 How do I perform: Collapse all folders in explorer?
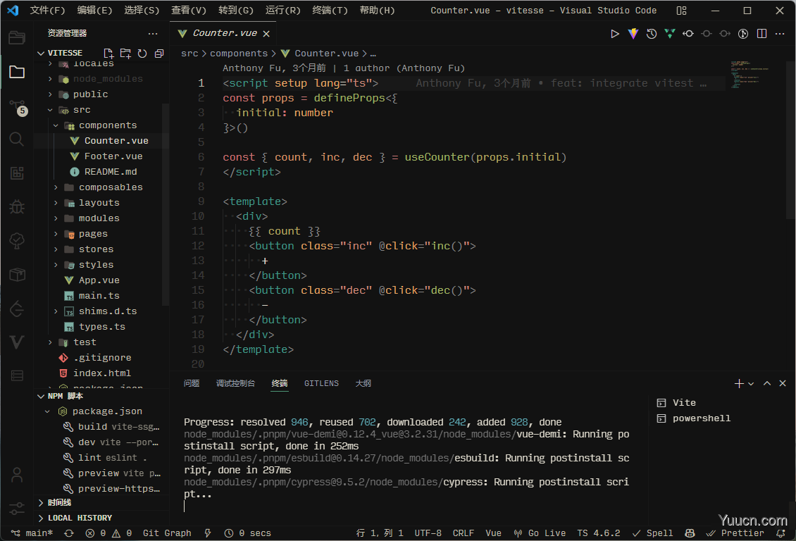(159, 54)
